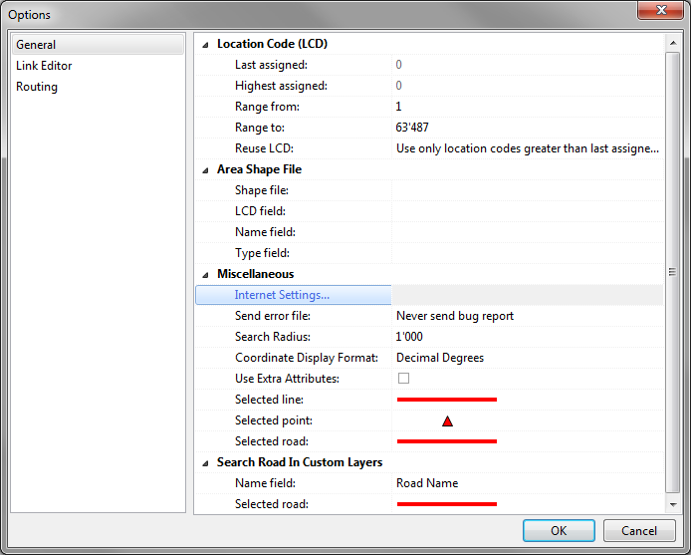The height and width of the screenshot is (555, 691).
Task: Click the scroll down arrow of the scrollbar
Action: [674, 505]
